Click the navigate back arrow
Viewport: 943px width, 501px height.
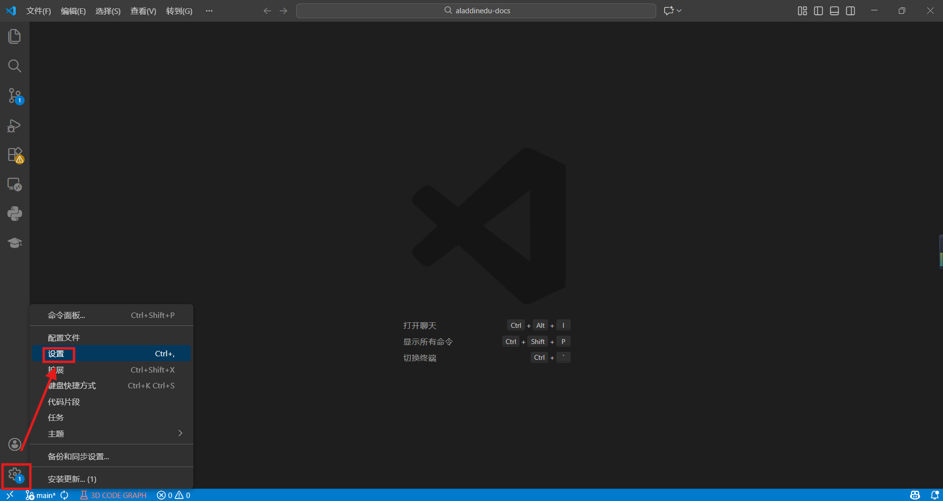[x=267, y=10]
